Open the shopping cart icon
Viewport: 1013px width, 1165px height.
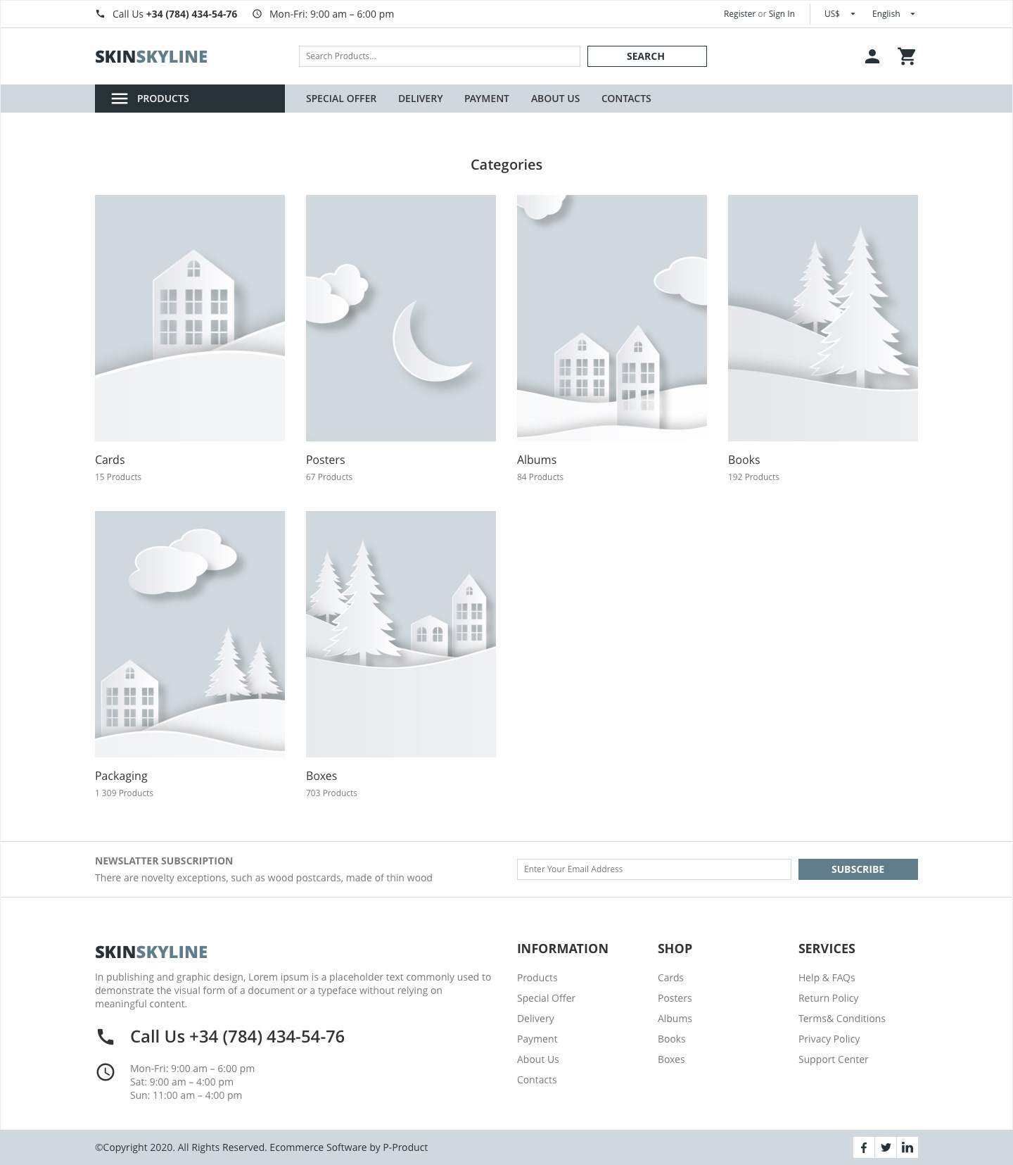[x=907, y=56]
